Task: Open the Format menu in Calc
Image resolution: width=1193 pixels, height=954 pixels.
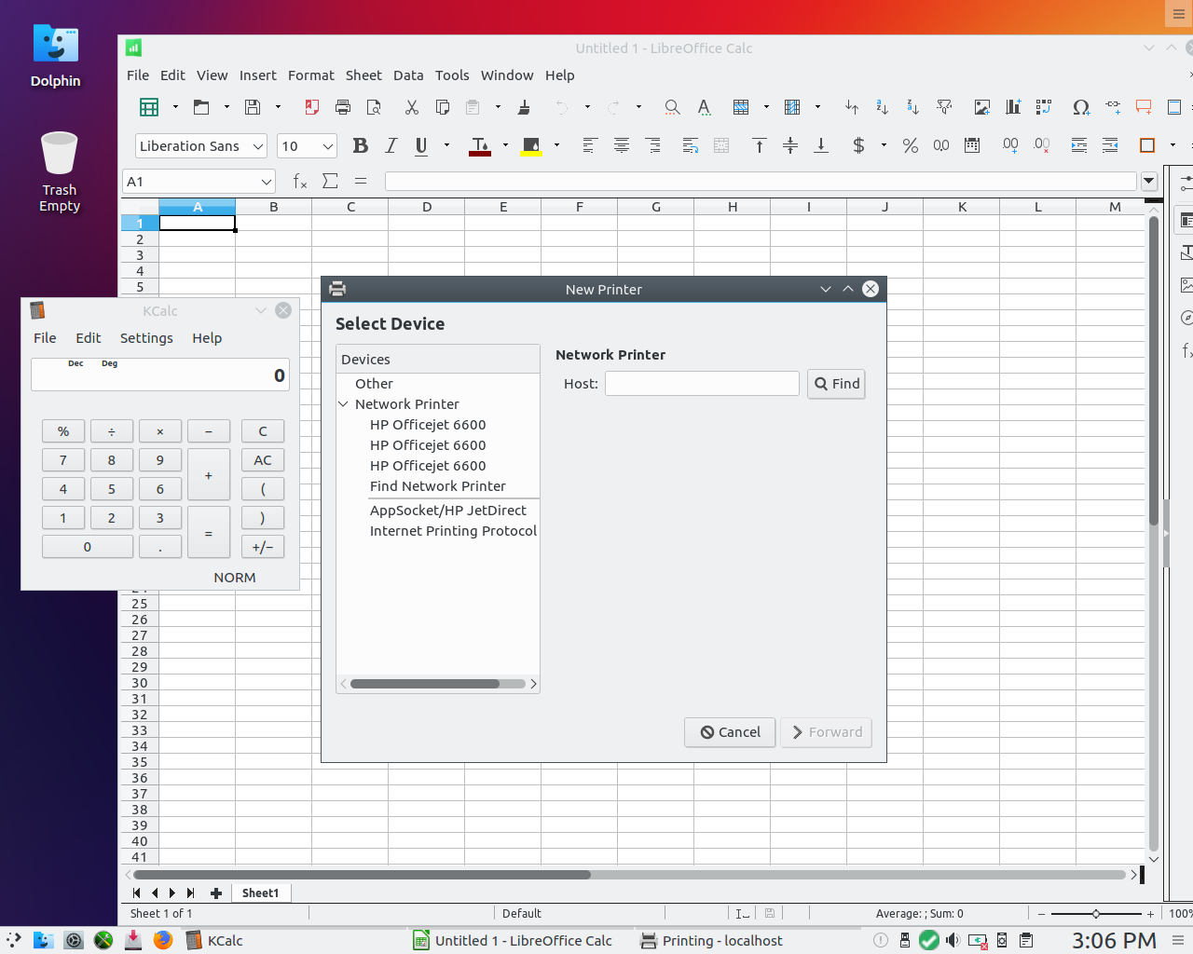Action: [x=310, y=75]
